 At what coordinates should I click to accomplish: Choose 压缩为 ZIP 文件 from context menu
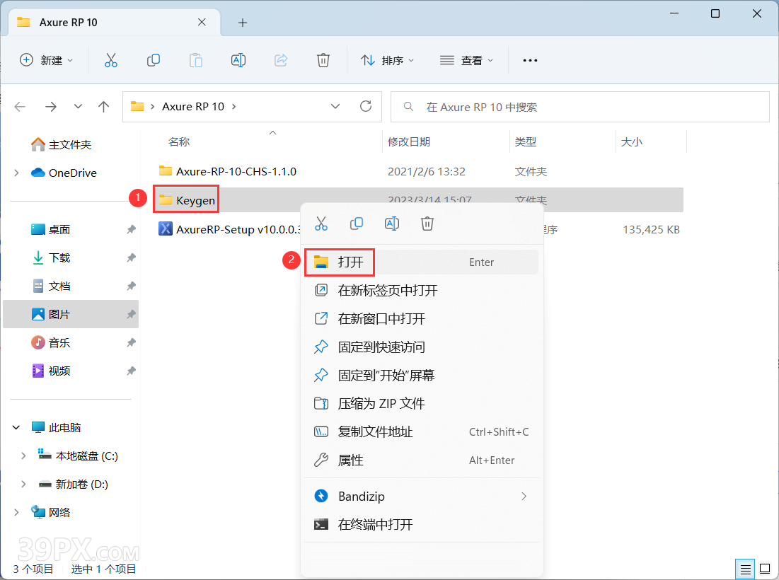click(421, 404)
